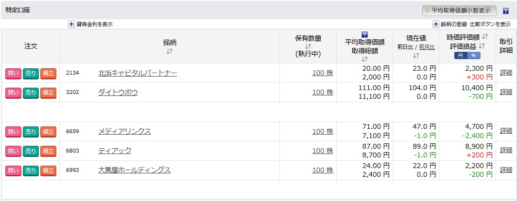Viewport: 517px width, 201px height.
Task: Open ティアック stock page link
Action: [x=115, y=151]
